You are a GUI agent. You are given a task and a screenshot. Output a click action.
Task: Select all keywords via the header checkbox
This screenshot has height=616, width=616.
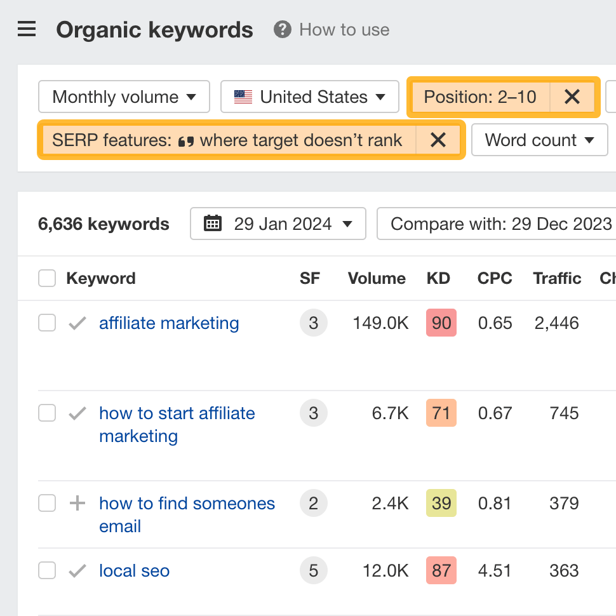(x=46, y=278)
